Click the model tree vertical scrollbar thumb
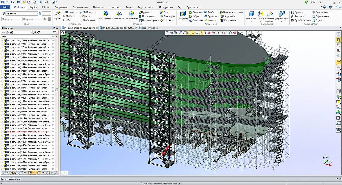The width and height of the screenshot is (342, 185). pos(57,90)
